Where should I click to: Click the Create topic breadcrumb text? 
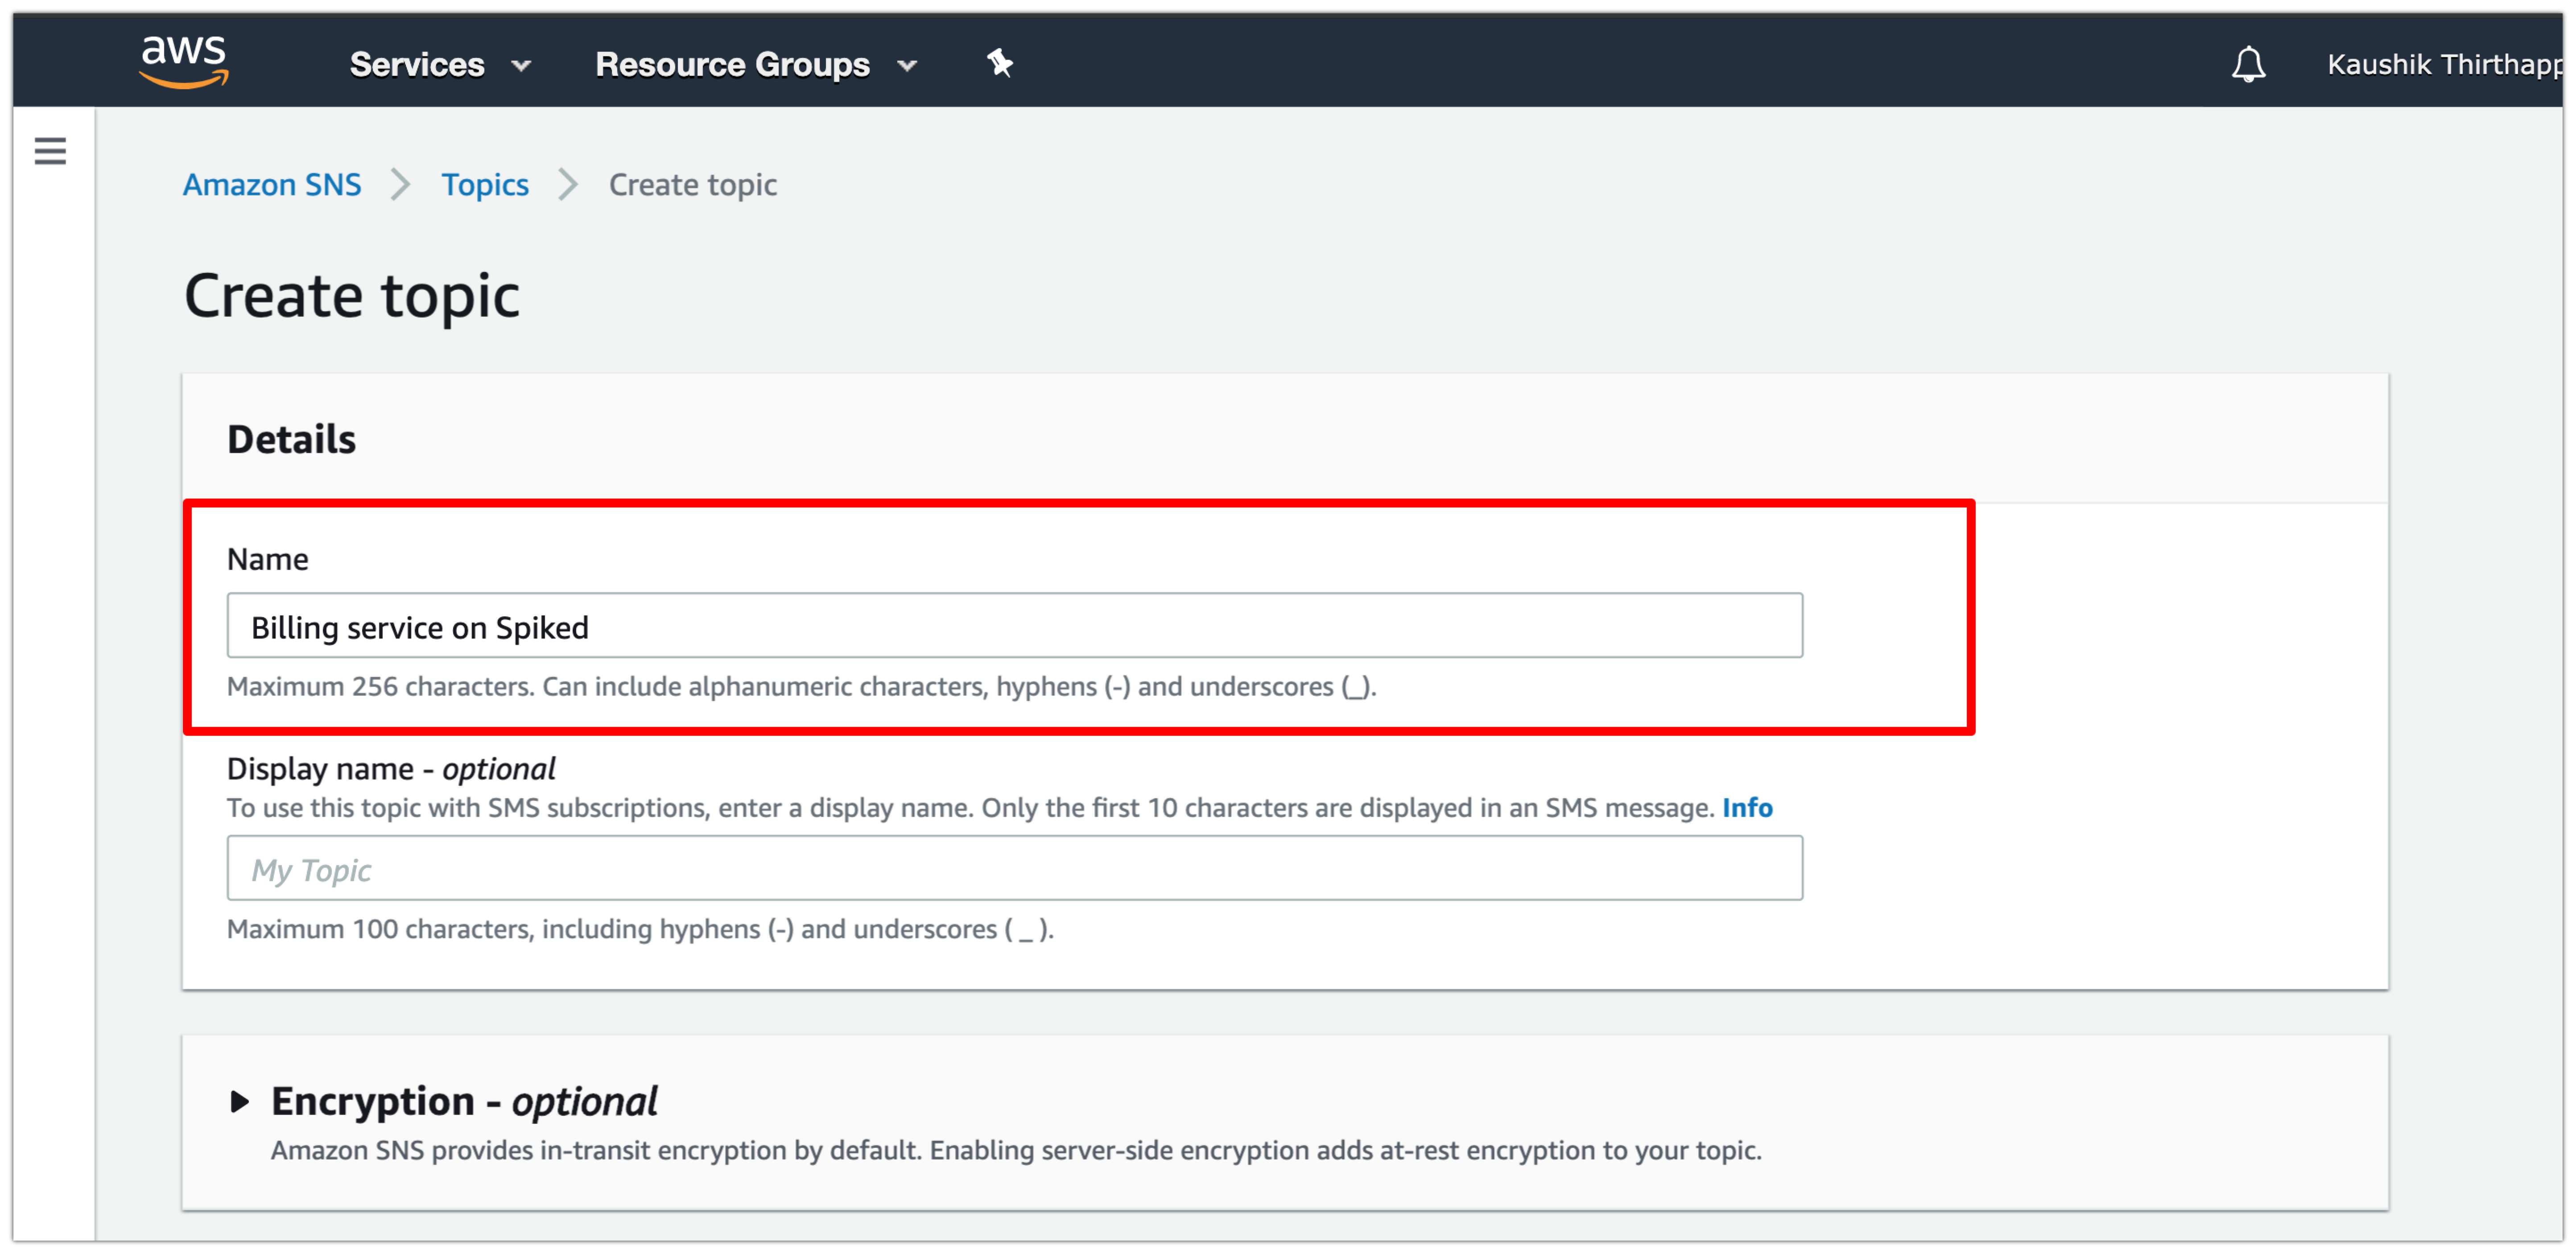click(693, 185)
